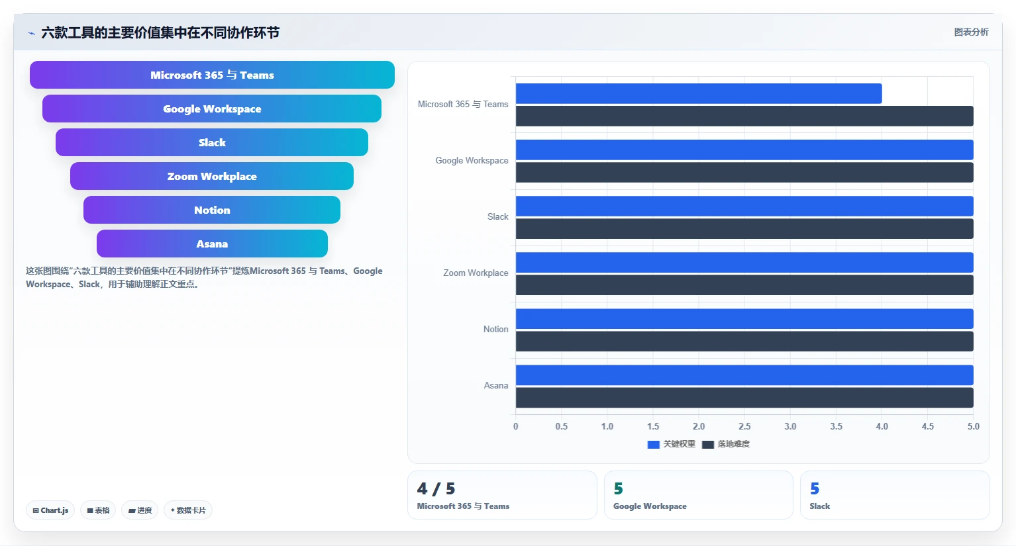Click the Slack y-axis label

(497, 217)
